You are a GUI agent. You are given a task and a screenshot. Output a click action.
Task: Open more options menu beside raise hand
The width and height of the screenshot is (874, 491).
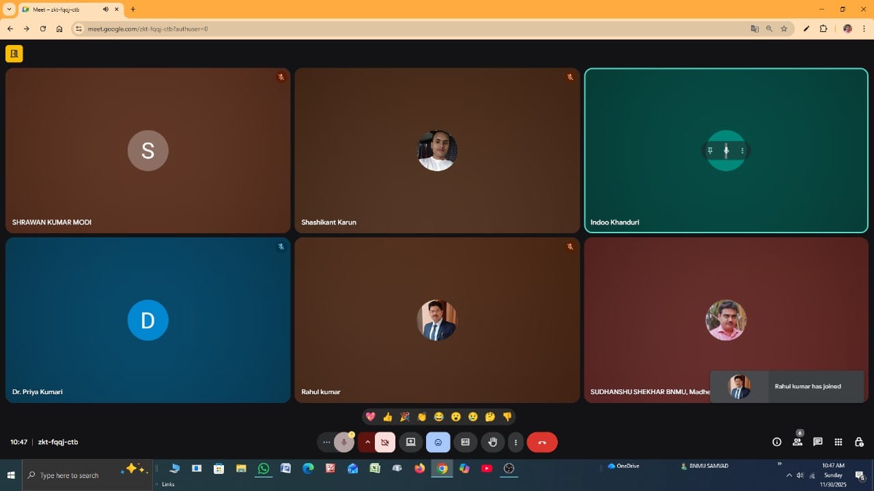point(516,442)
